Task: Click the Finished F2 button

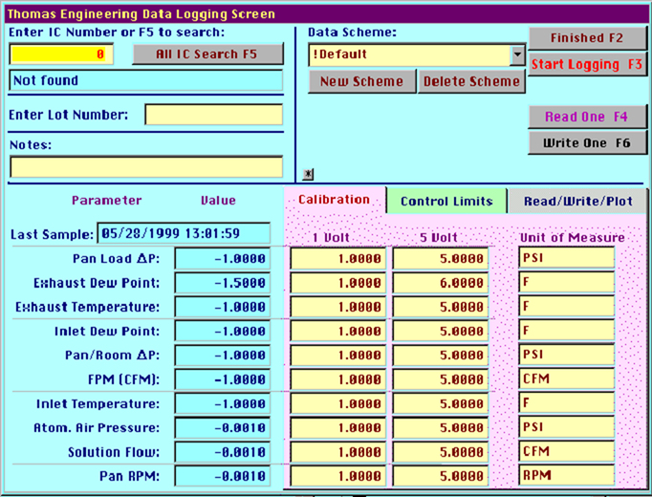Action: [x=587, y=38]
